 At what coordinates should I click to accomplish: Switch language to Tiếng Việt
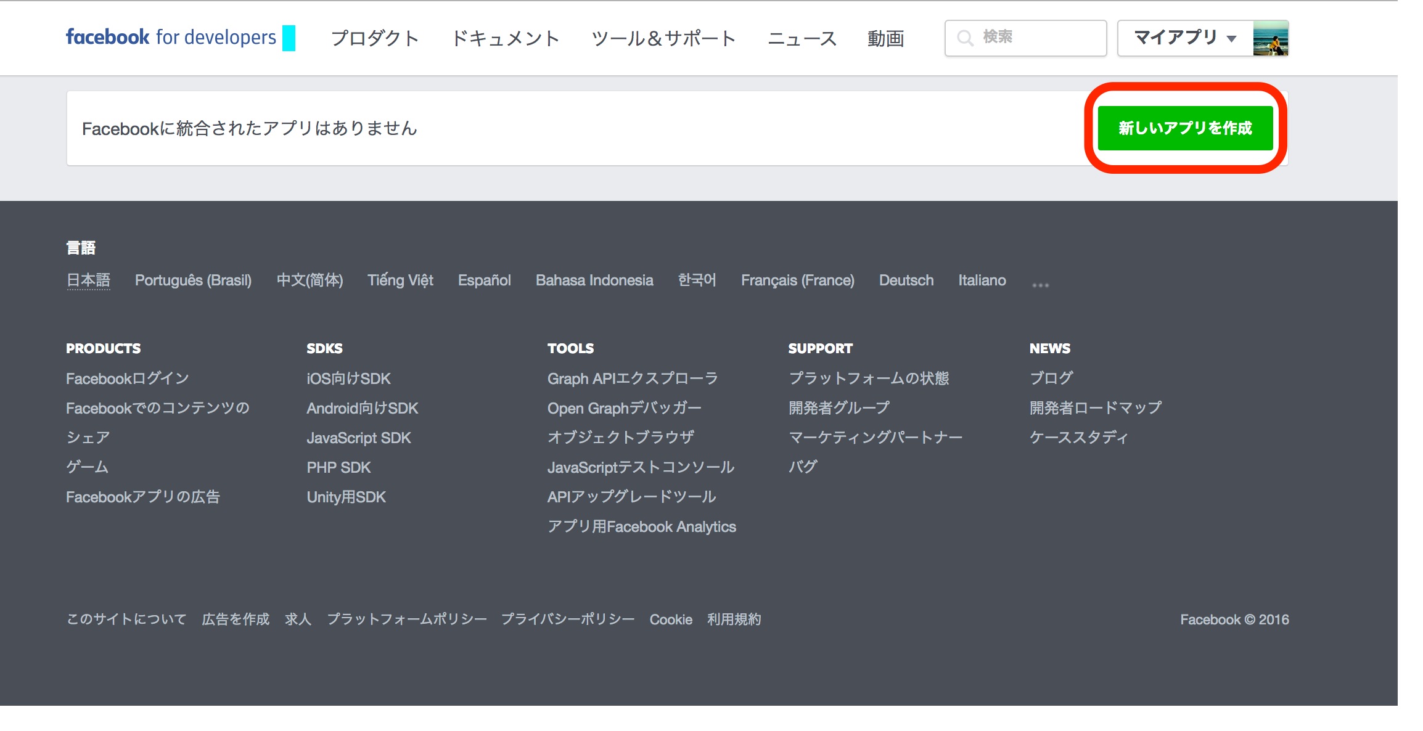click(400, 280)
